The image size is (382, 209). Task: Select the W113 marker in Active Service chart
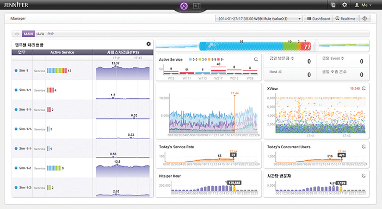pos(202,74)
